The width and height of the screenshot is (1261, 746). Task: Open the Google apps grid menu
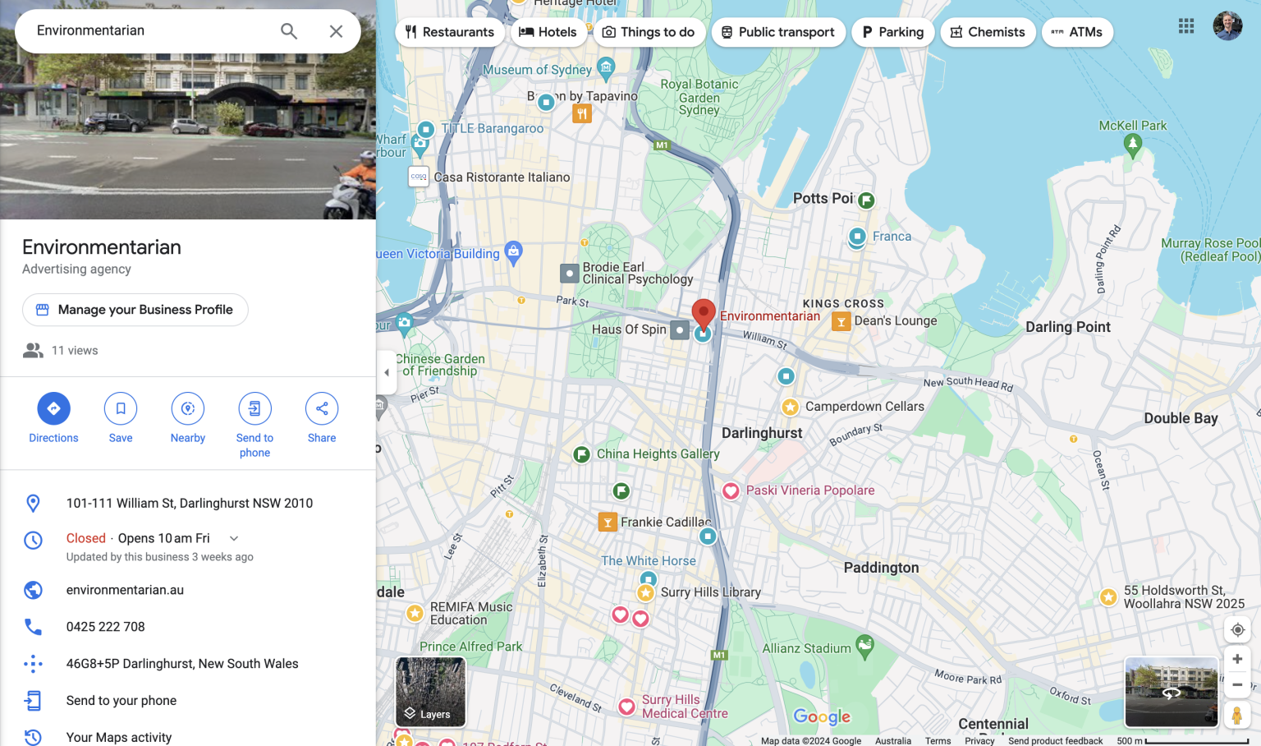coord(1185,25)
